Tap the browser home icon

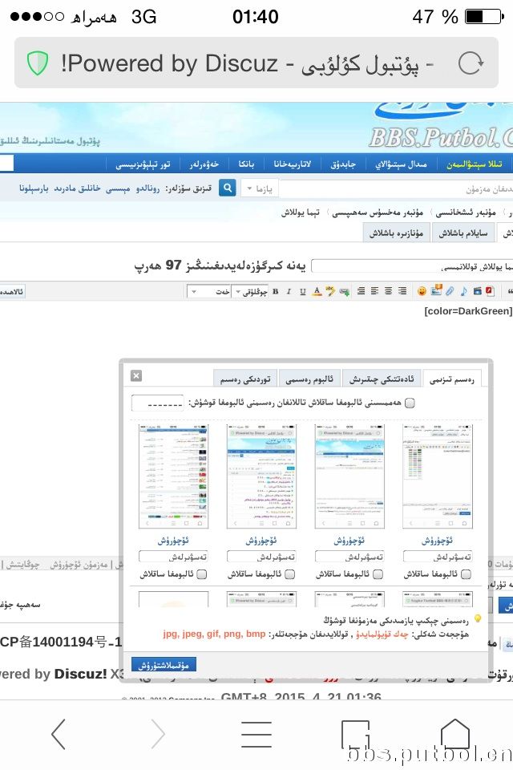[x=454, y=734]
